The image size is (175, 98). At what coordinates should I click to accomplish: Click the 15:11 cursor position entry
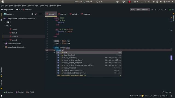pos(147,96)
